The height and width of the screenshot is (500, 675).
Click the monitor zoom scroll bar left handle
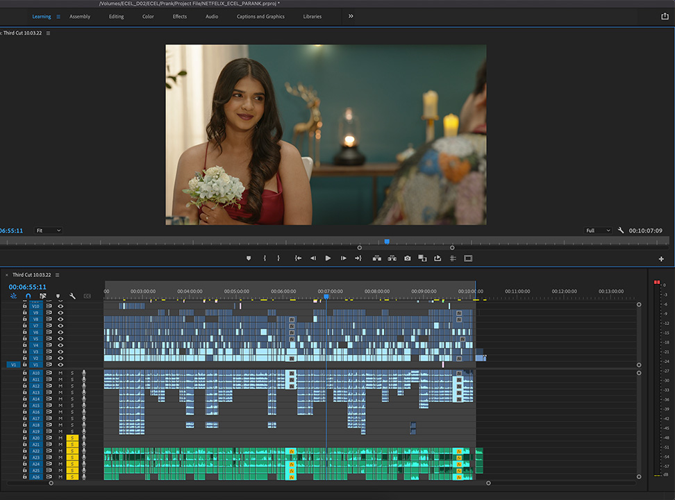point(360,248)
